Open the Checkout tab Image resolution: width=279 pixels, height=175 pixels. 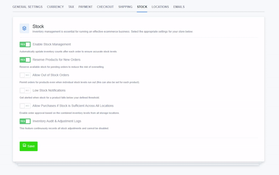[x=105, y=7]
